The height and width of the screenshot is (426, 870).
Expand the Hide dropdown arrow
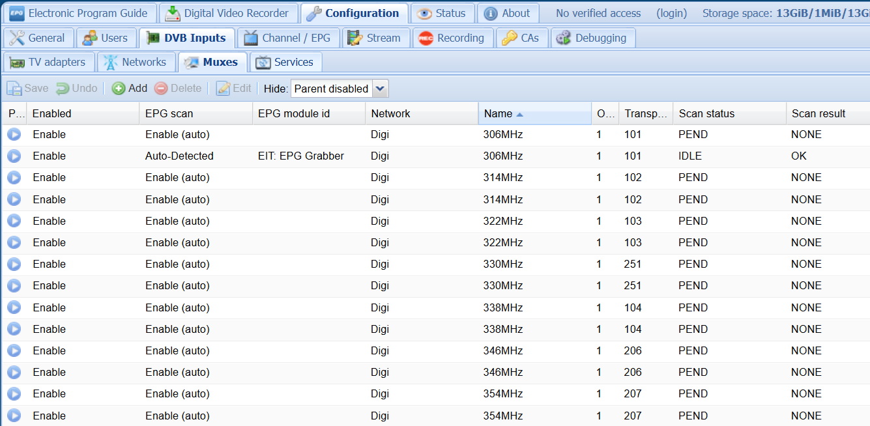[x=380, y=89]
